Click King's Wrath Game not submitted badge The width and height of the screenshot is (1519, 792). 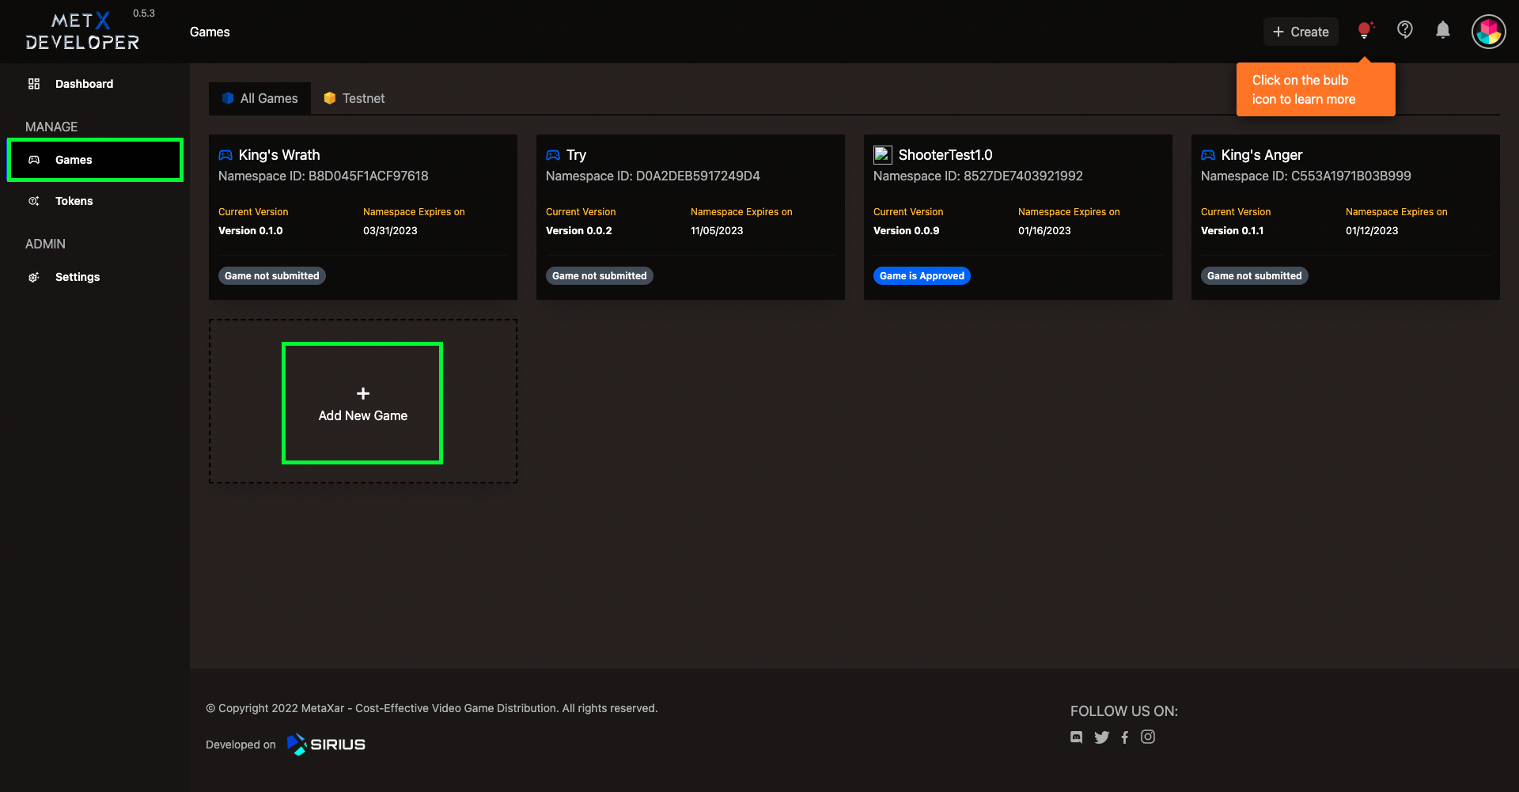click(272, 275)
